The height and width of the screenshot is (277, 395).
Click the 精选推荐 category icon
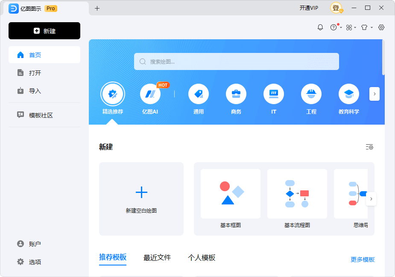pos(113,94)
